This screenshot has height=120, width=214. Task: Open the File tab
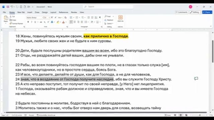(x=4, y=12)
